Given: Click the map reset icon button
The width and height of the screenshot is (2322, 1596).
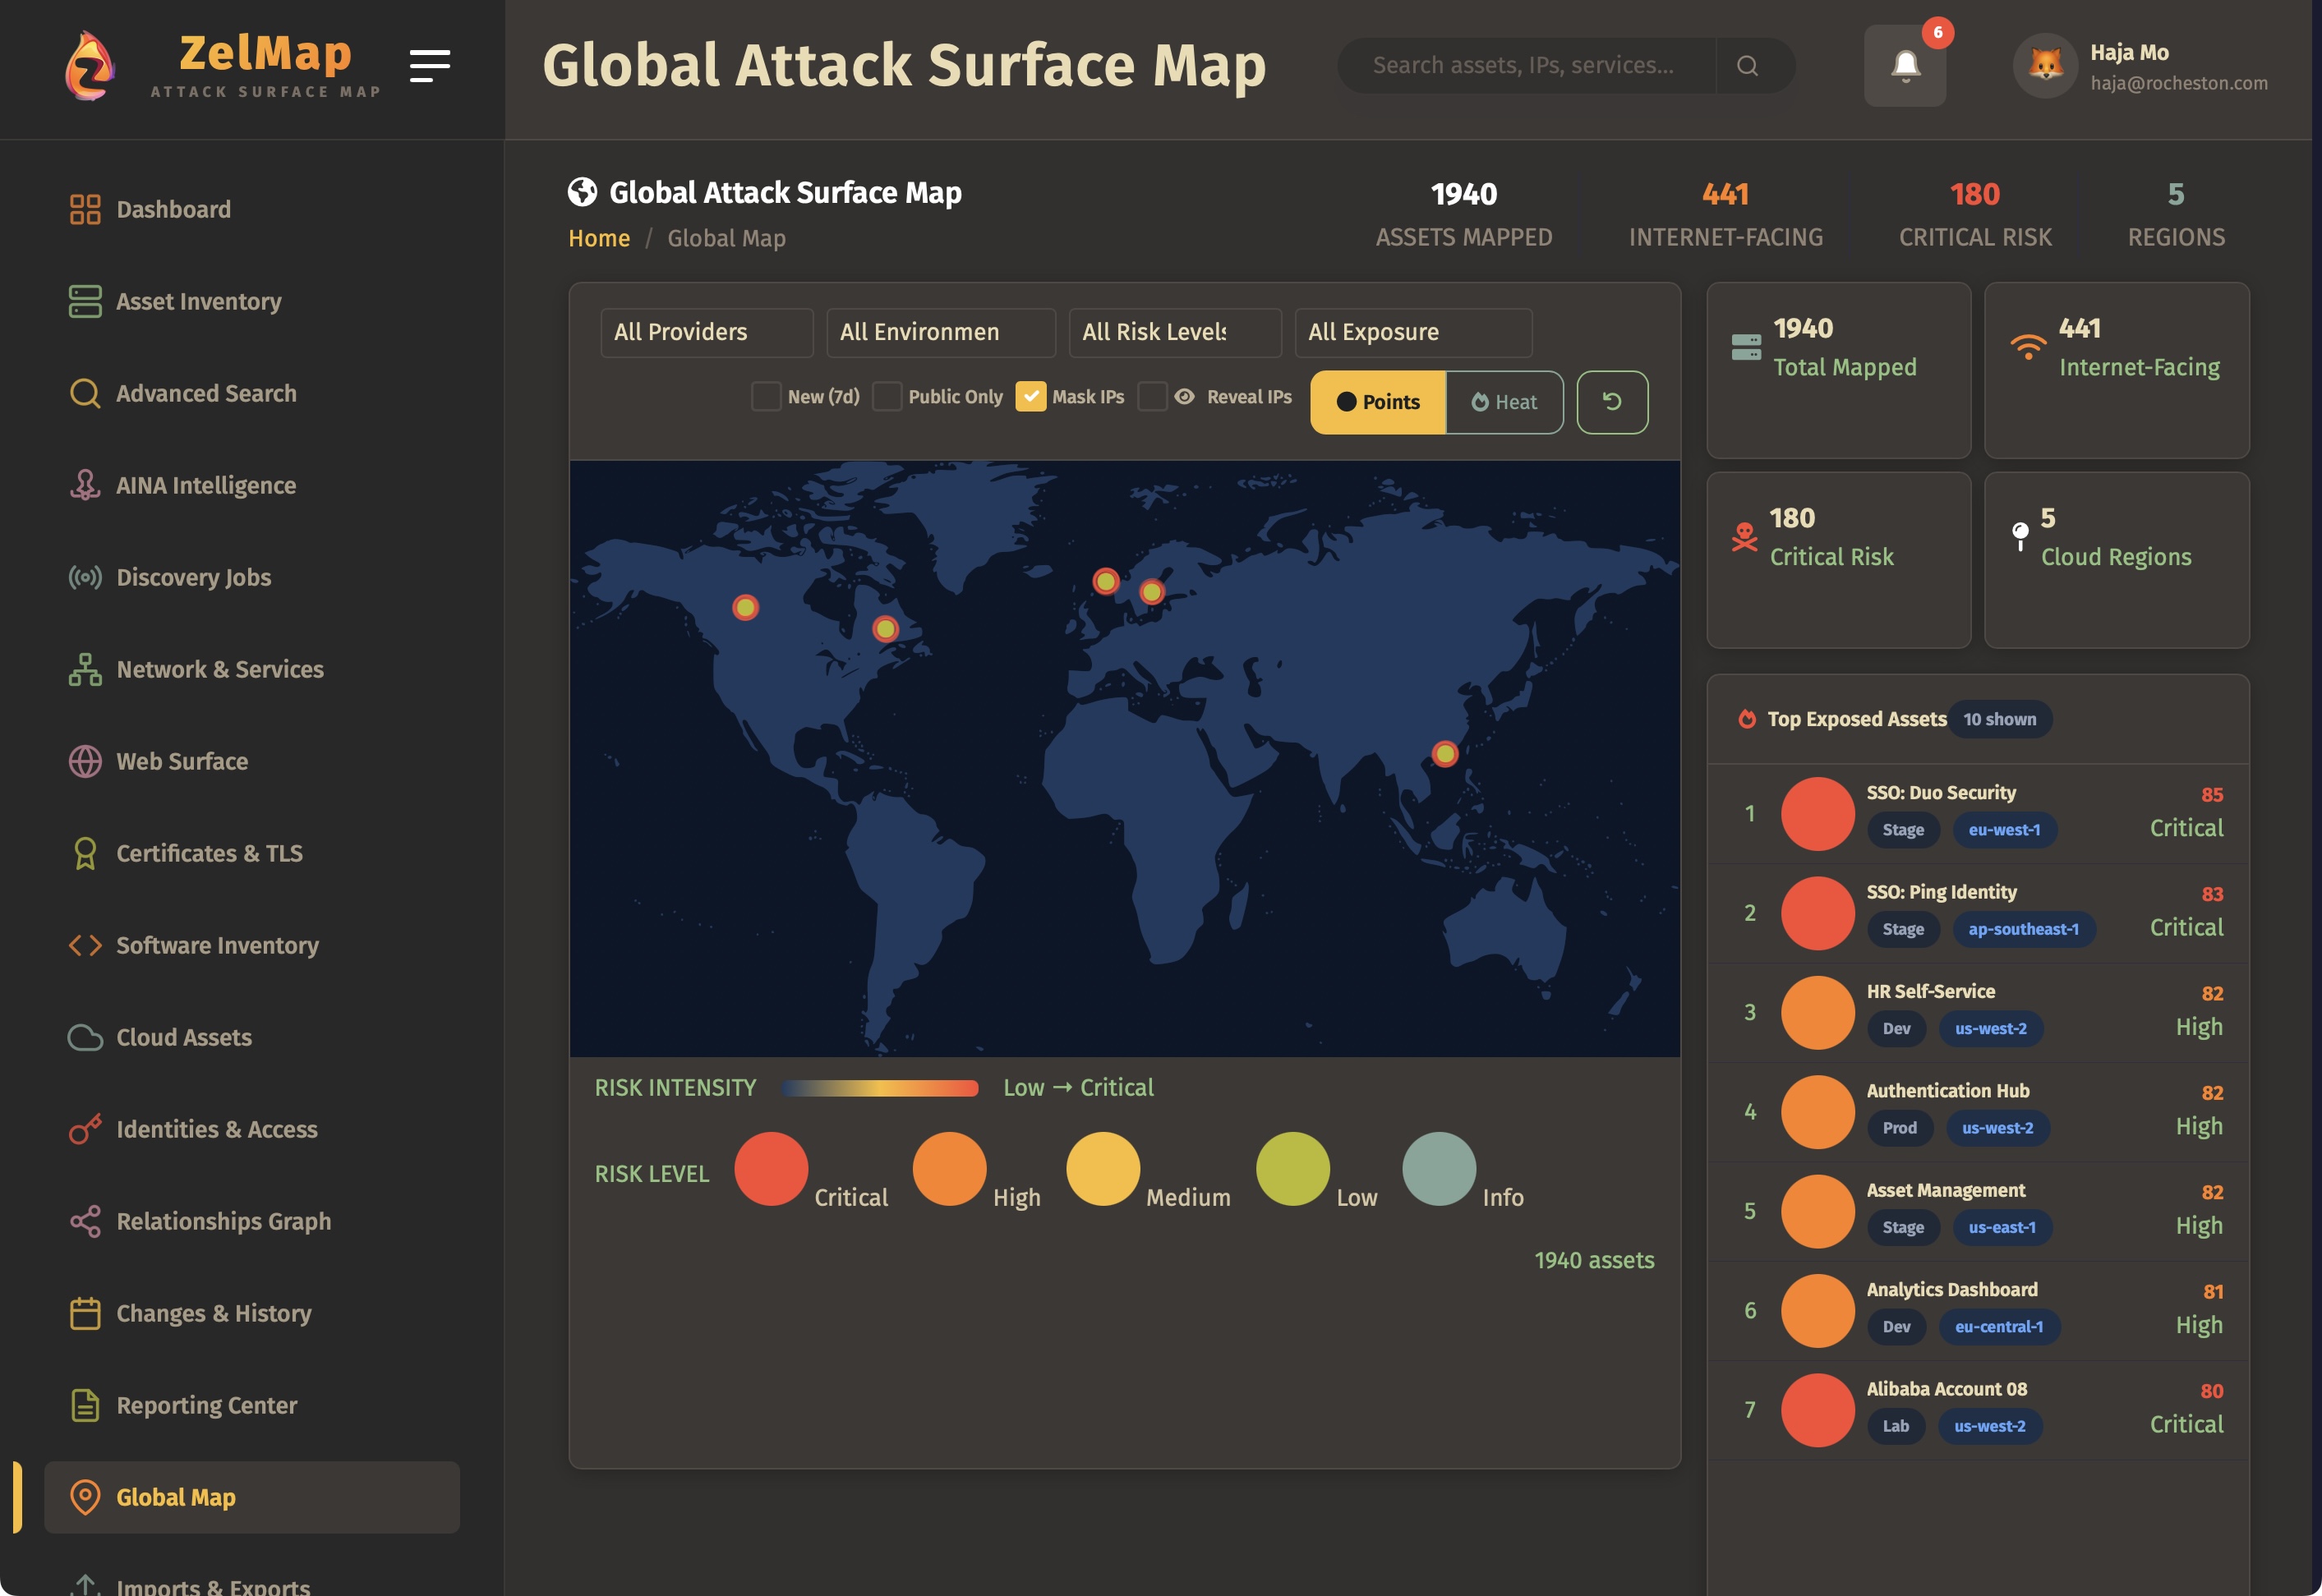Looking at the screenshot, I should (1612, 402).
